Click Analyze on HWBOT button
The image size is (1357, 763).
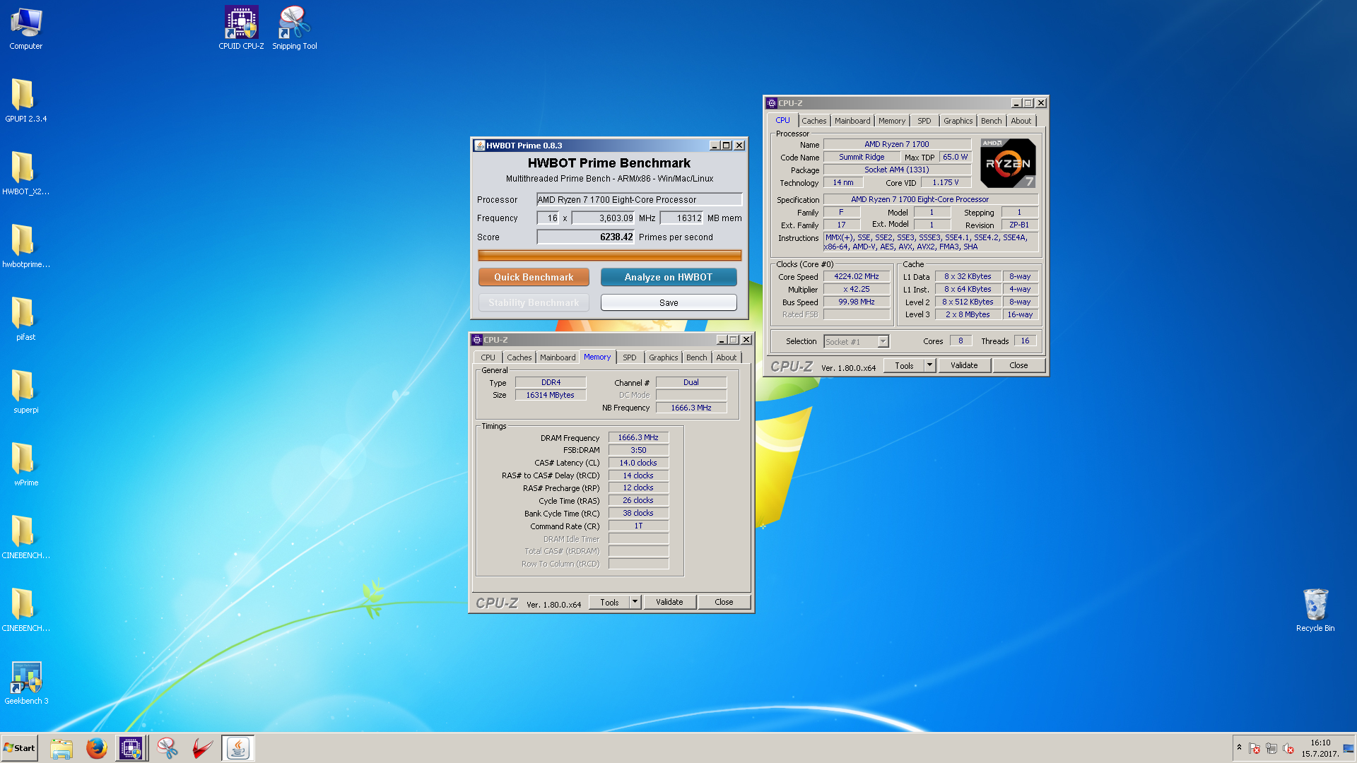[x=669, y=277]
